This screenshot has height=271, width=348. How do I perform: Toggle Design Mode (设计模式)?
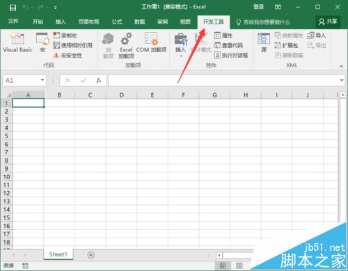click(x=201, y=42)
